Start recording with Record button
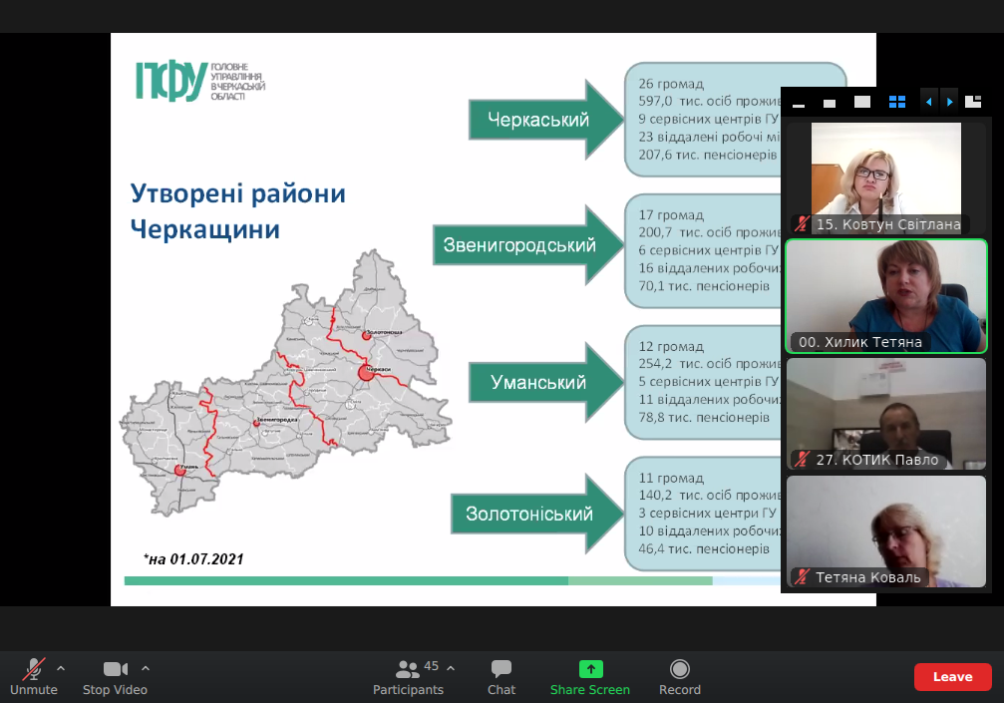Viewport: 1004px width, 703px height. pyautogui.click(x=679, y=677)
